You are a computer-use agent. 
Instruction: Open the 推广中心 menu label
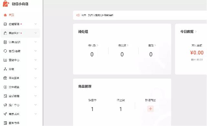pos(14,105)
